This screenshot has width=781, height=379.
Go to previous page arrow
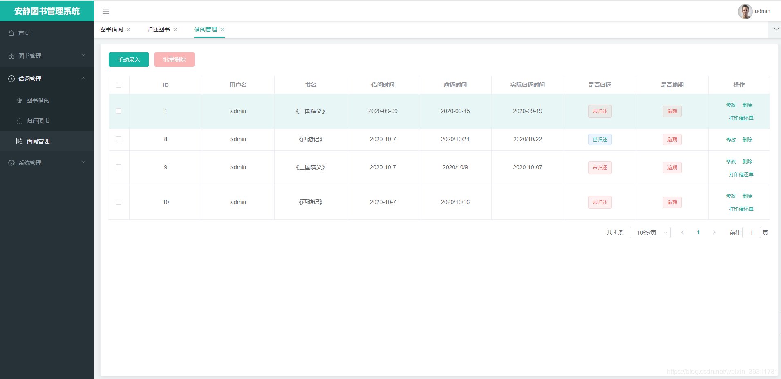[683, 233]
